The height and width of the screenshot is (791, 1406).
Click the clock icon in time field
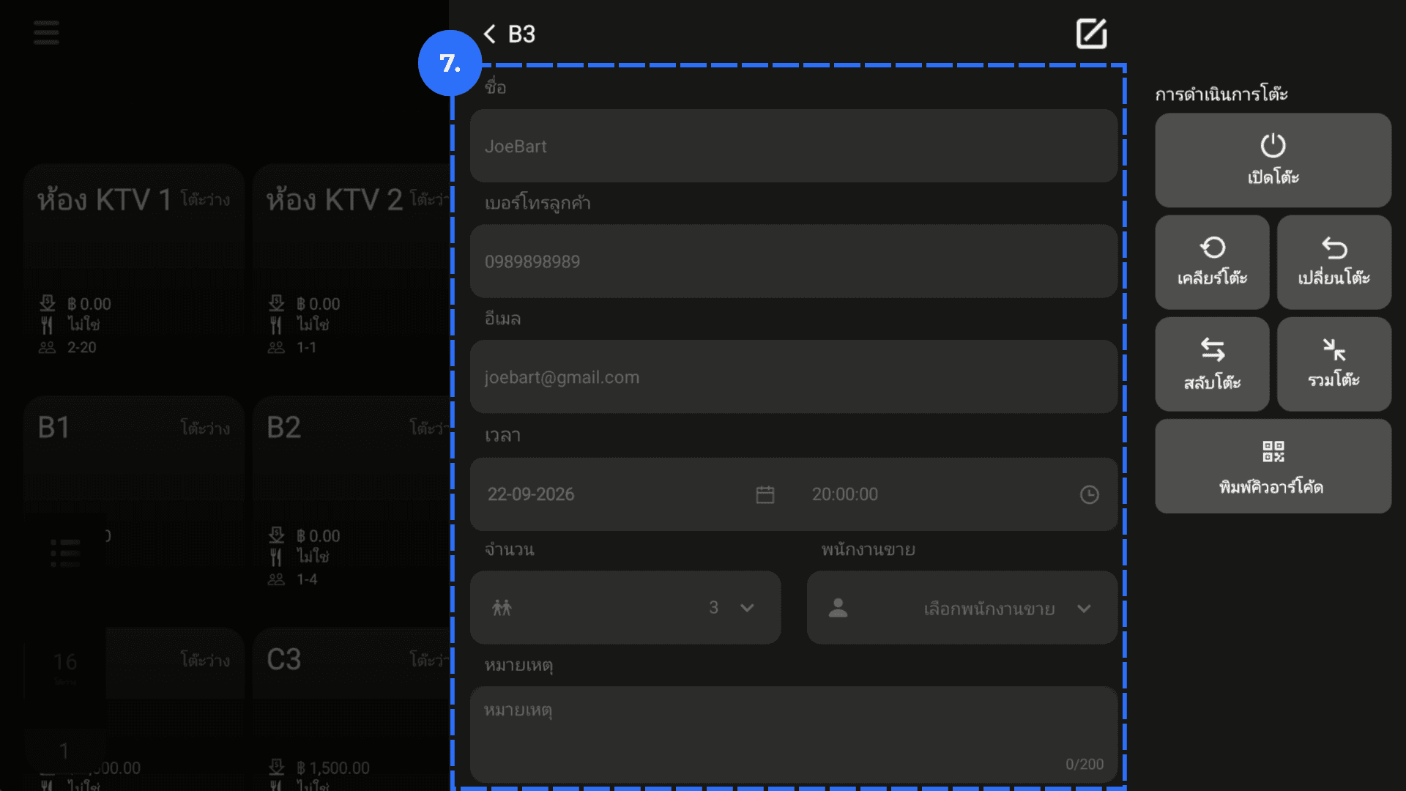[1090, 494]
